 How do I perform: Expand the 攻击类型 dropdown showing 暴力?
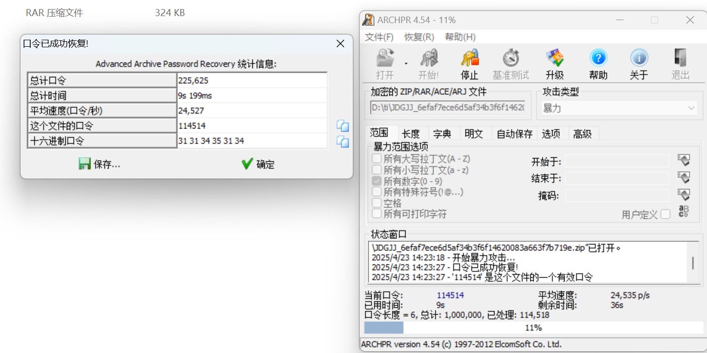point(619,108)
